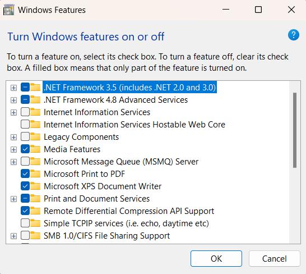This screenshot has height=274, width=306.
Task: Click the Windows Features title bar icon
Action: pos(9,10)
